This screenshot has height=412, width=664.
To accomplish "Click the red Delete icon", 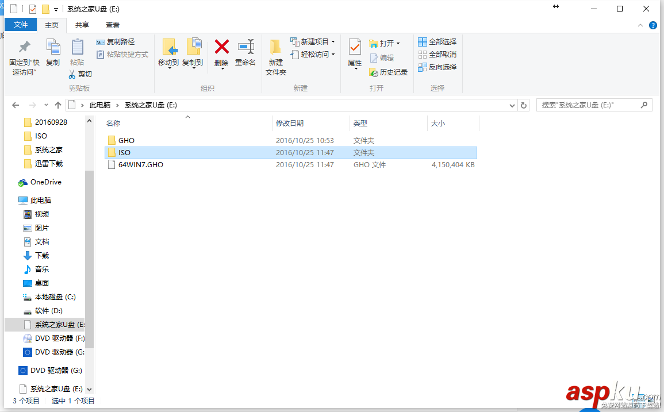I will (221, 47).
